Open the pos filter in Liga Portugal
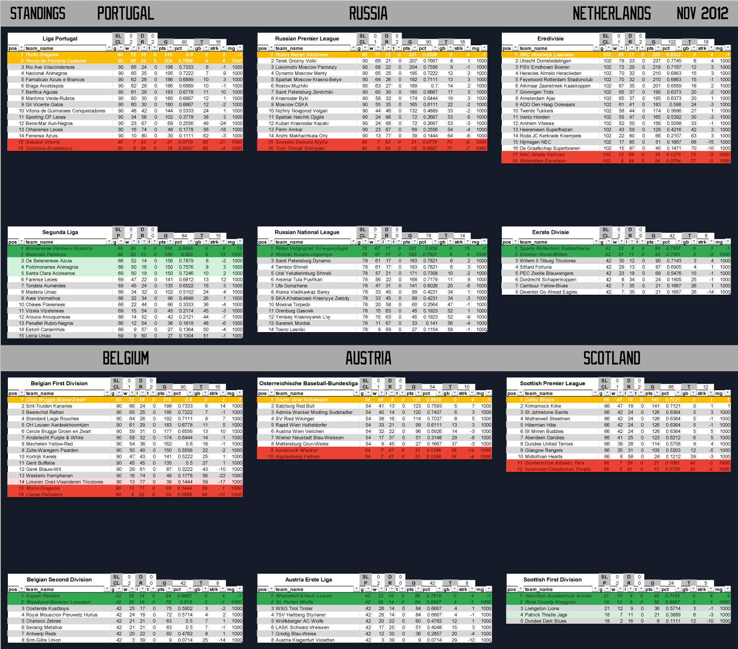 click(21, 48)
